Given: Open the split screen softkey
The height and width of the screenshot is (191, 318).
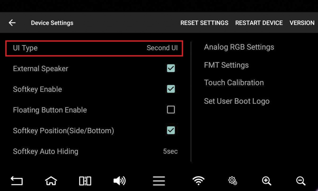Looking at the screenshot, I should point(85,180).
